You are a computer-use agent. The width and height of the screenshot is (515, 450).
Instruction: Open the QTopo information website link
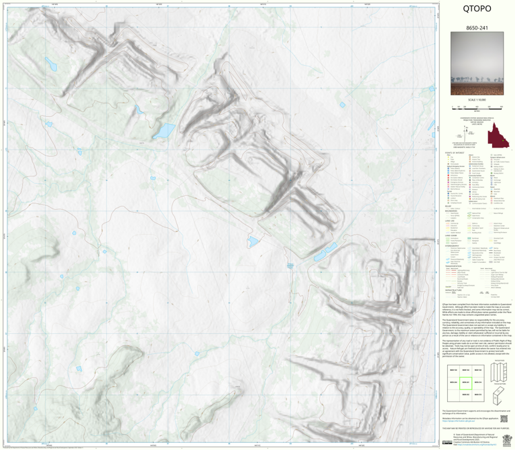click(x=459, y=420)
